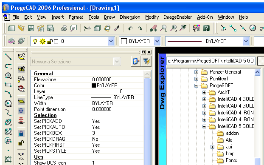Select the Arc draw tool
Screen dimensions: 264x165
pyautogui.click(x=8, y=94)
